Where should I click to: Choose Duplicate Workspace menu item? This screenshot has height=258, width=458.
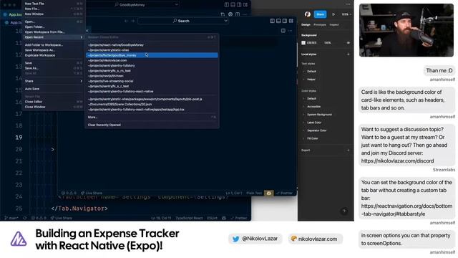[x=53, y=55]
